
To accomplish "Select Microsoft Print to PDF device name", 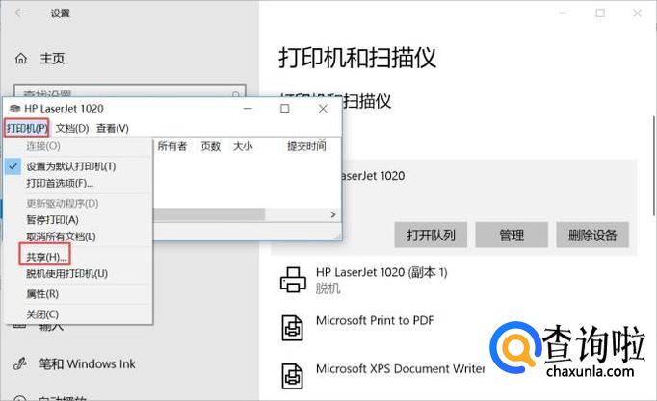I will coord(375,321).
